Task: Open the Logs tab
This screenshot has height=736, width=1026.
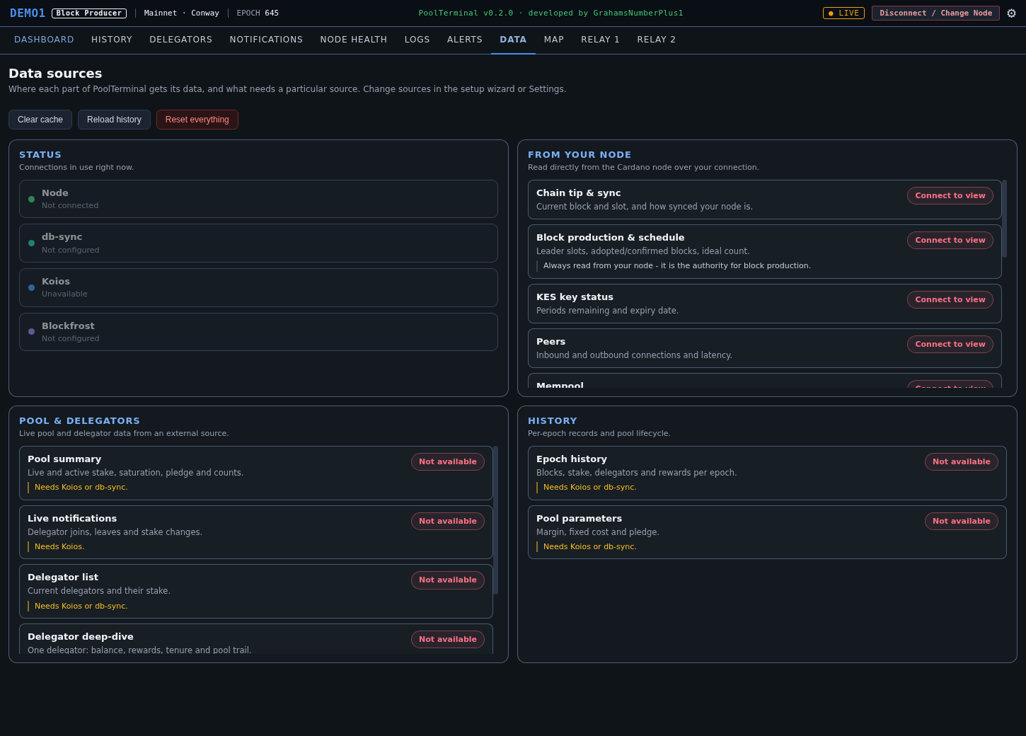Action: [417, 40]
